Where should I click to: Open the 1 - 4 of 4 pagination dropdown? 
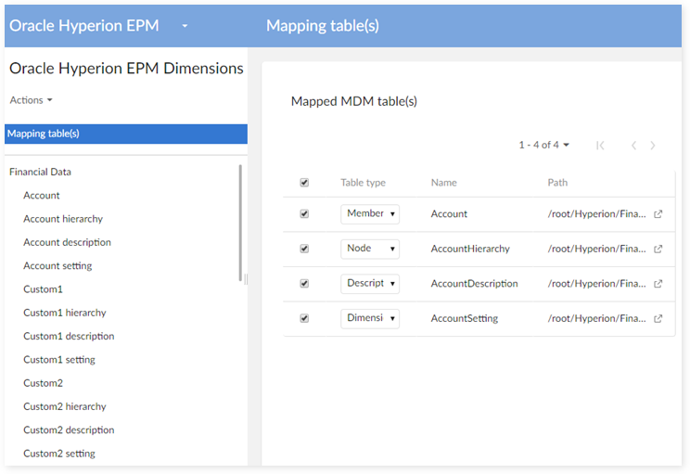(543, 145)
